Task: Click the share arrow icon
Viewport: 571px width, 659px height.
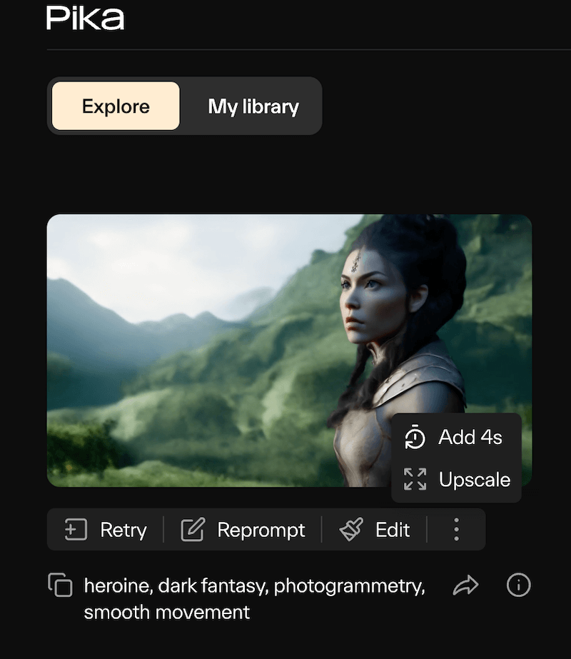Action: tap(465, 586)
